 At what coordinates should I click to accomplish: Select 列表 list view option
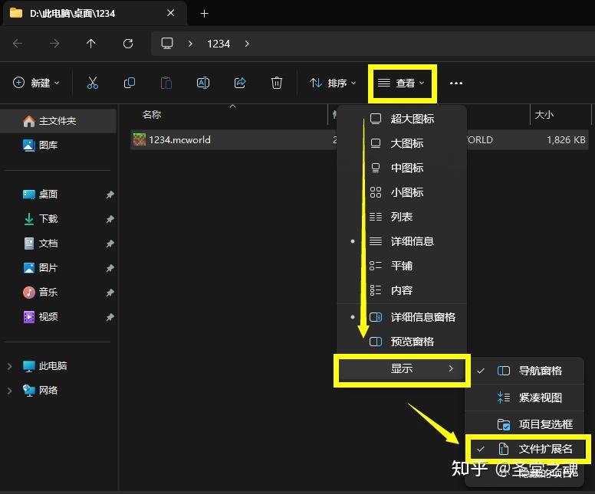(x=402, y=217)
